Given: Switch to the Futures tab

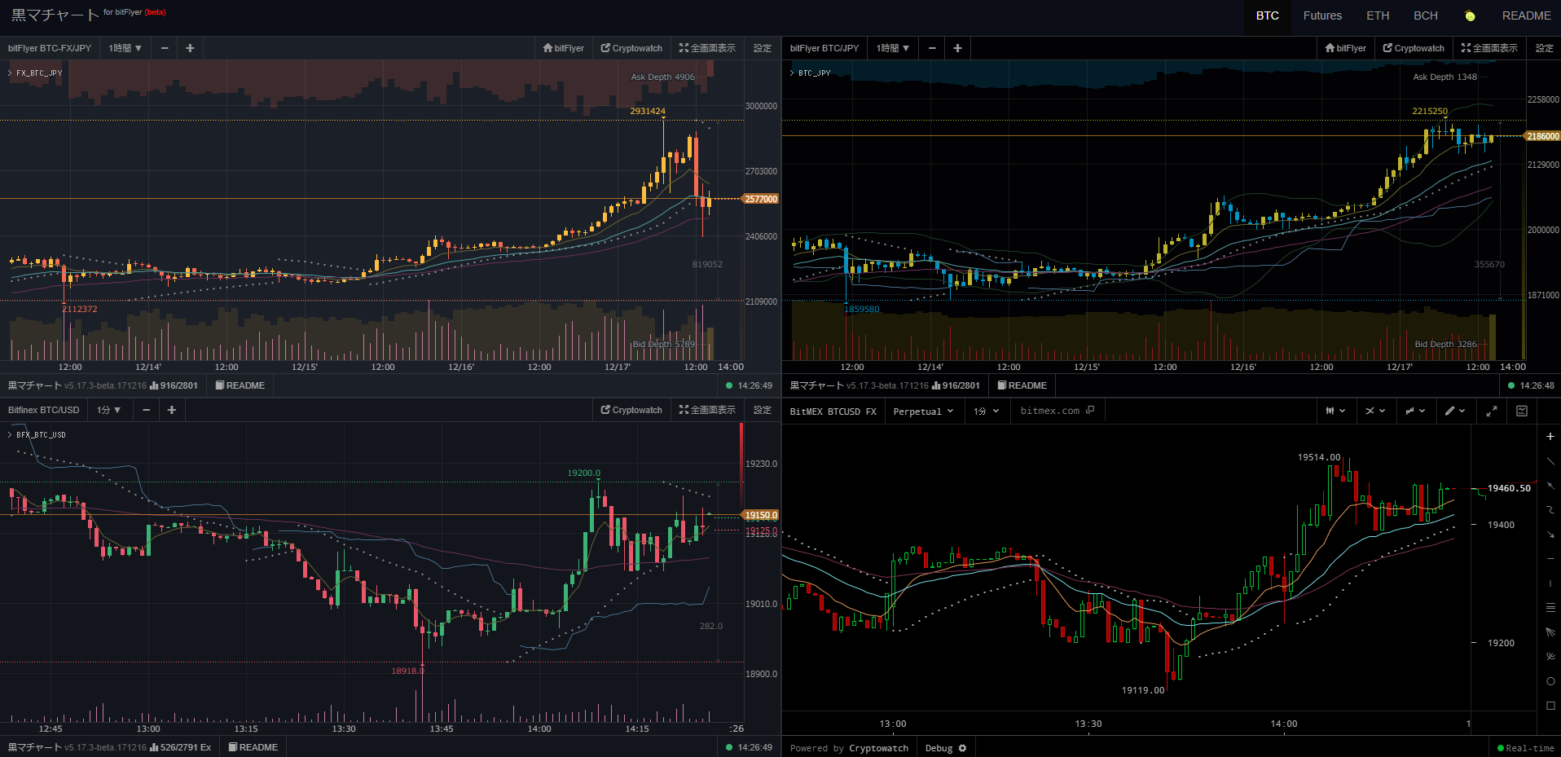Looking at the screenshot, I should (1321, 15).
